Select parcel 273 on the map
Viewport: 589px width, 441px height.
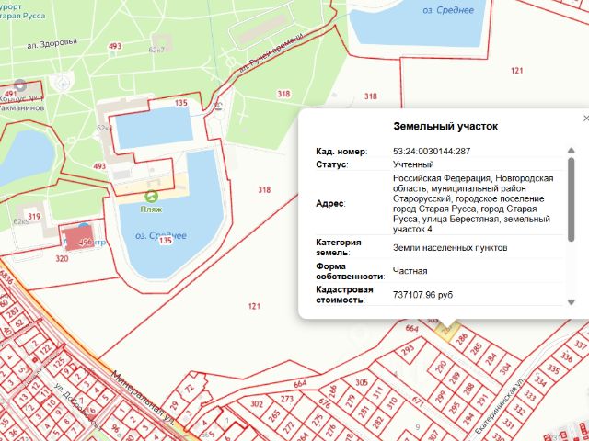(287, 398)
